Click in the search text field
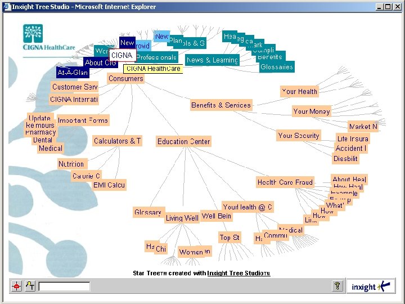This screenshot has width=405, height=304. [x=64, y=287]
